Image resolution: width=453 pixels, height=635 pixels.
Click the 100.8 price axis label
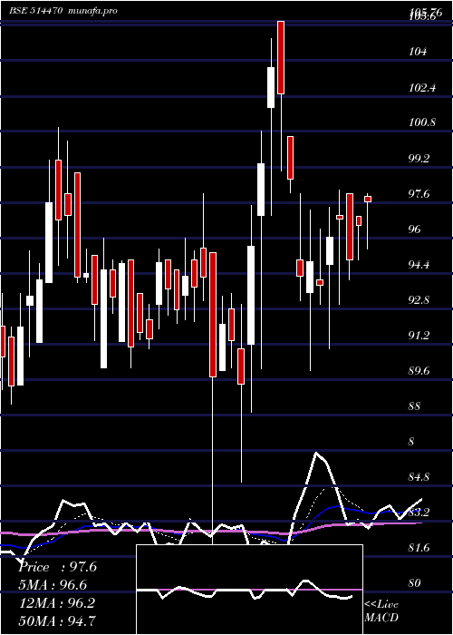point(422,122)
